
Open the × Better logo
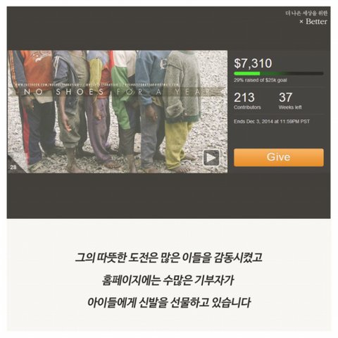tap(313, 22)
